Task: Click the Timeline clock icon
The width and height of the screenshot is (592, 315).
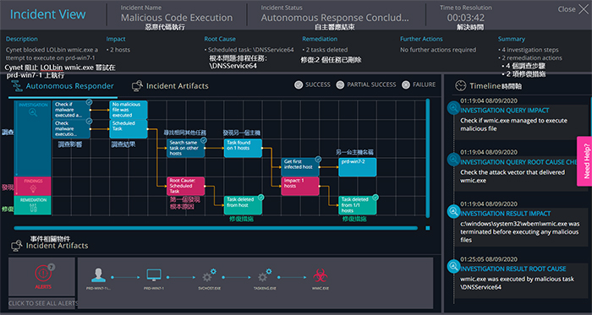Action: pos(461,86)
